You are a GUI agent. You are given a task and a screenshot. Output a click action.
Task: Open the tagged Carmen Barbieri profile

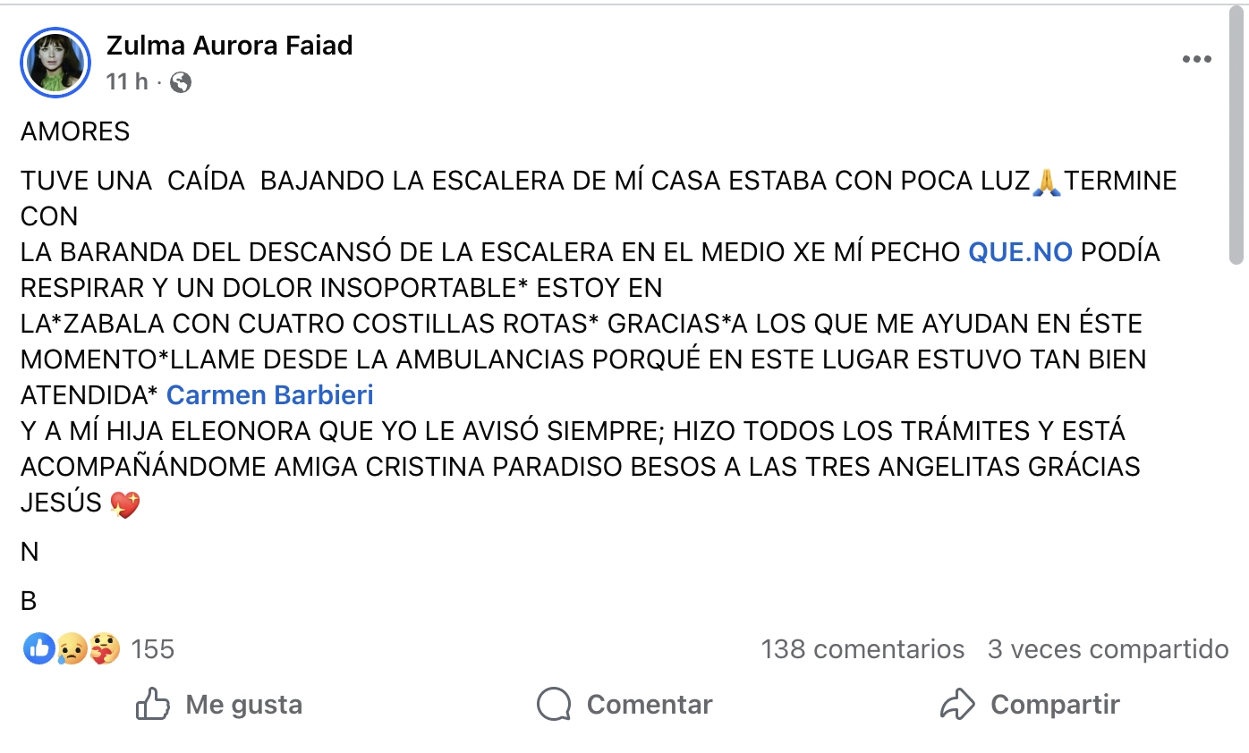[x=269, y=395]
